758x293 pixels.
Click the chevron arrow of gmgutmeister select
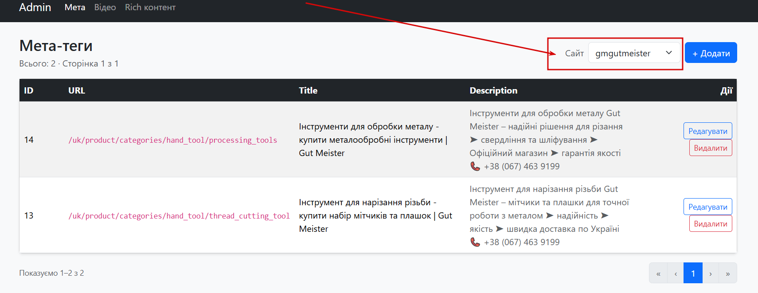[x=669, y=53]
